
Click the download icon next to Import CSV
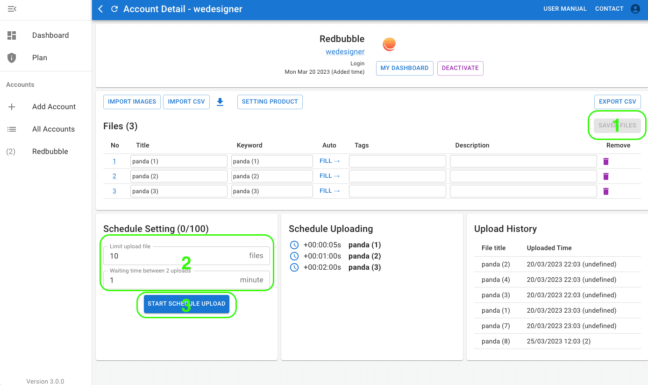coord(220,102)
